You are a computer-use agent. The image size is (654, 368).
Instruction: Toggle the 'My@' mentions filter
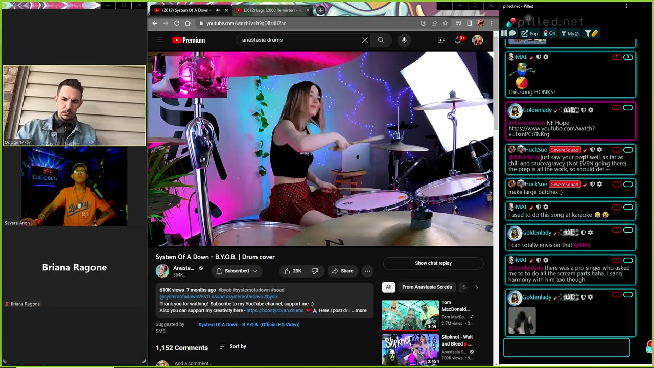(x=570, y=33)
